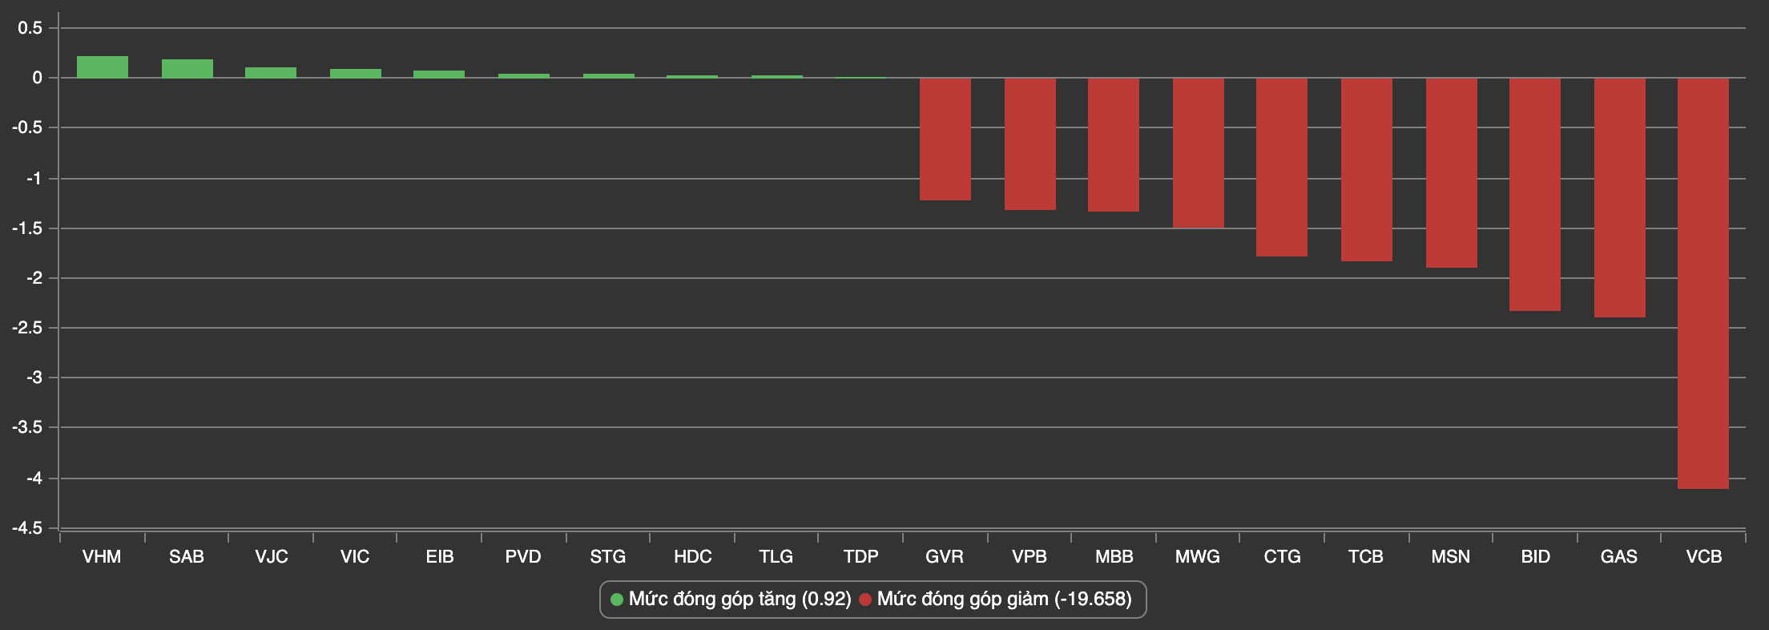This screenshot has height=630, width=1769.
Task: Click the MWG axis label
Action: coord(1198,556)
